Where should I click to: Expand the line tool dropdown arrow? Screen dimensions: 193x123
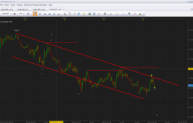[120, 14]
